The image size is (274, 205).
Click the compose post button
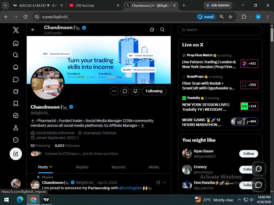tap(16, 154)
